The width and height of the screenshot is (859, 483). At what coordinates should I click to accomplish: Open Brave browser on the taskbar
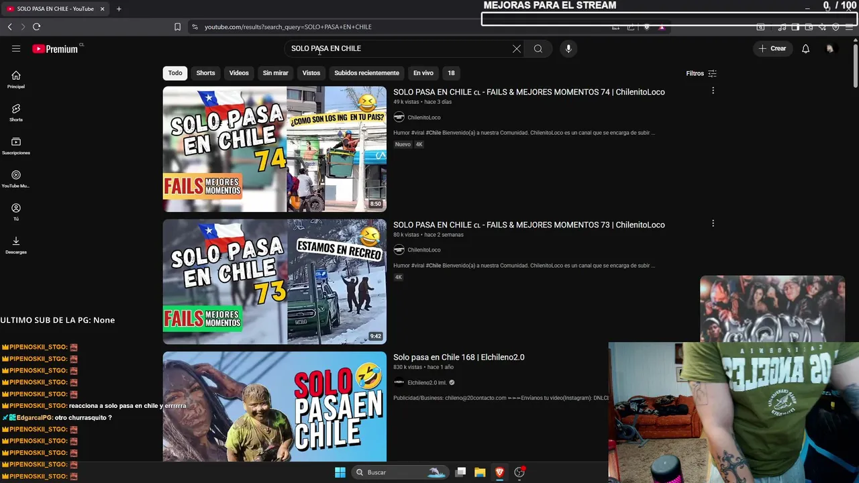499,472
